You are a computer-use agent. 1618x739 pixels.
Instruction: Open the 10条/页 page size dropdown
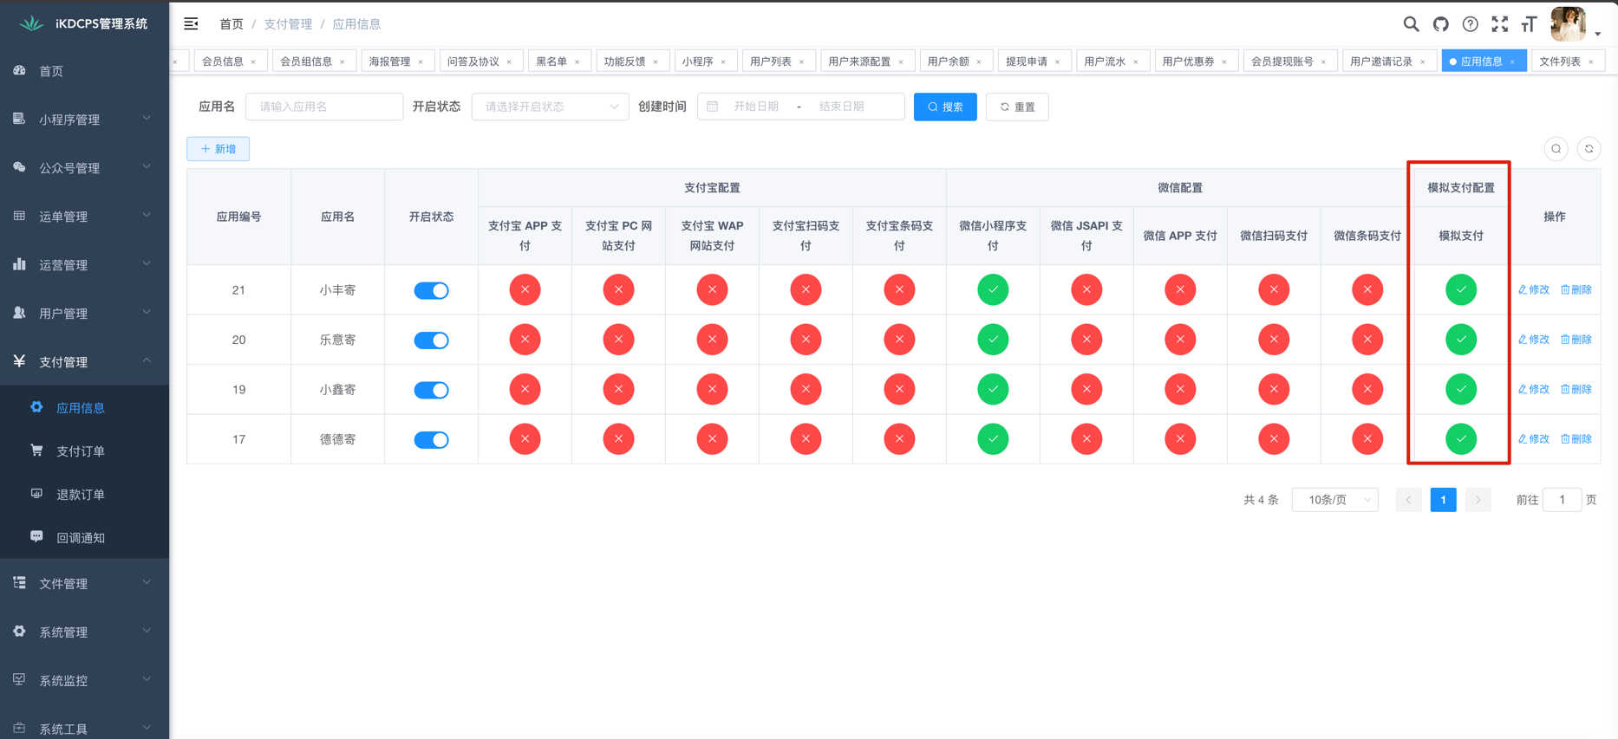pos(1335,500)
